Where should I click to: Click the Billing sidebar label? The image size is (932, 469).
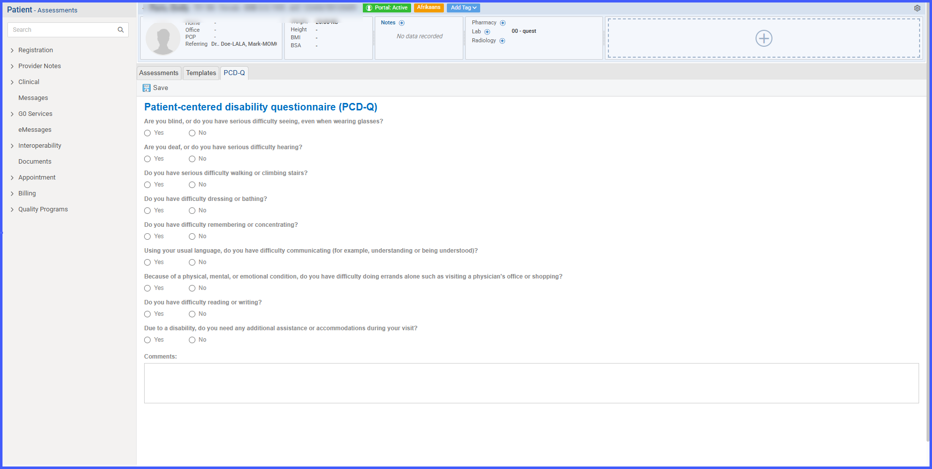click(27, 193)
